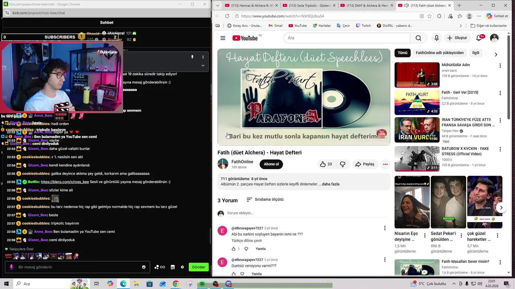Open the blerp.com link in chat
The image size is (515, 289).
tap(65, 182)
